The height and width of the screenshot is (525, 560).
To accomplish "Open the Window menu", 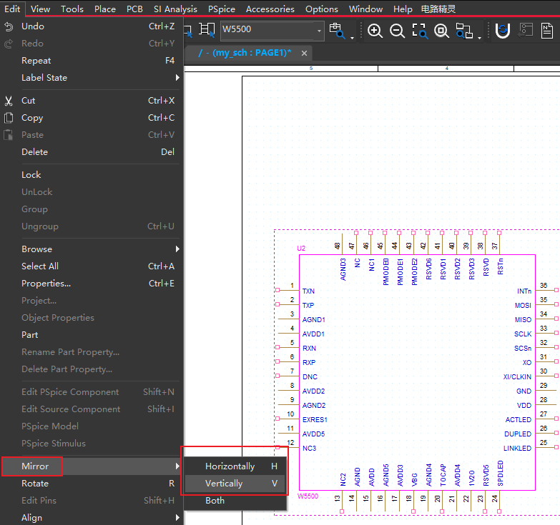I will [x=365, y=9].
